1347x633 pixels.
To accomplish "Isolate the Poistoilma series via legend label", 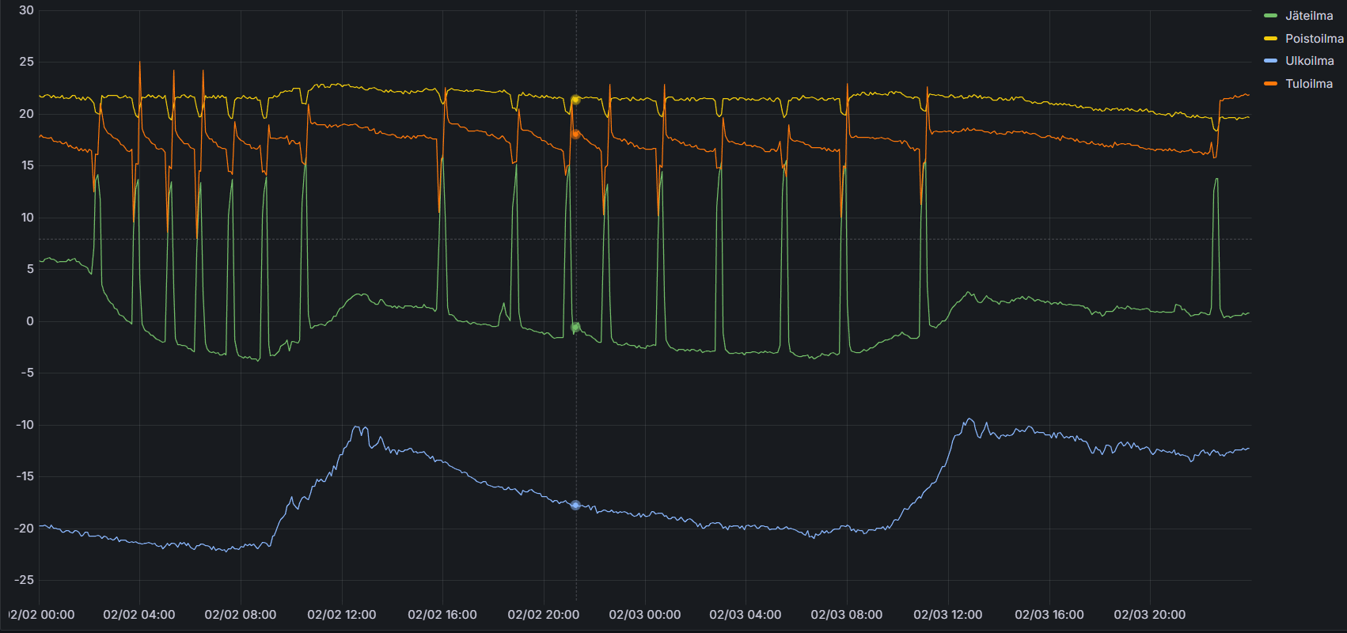I will [x=1314, y=39].
